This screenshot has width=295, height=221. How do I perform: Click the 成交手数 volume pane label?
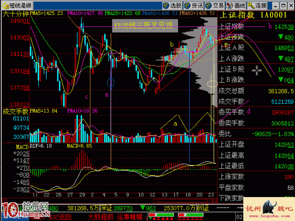(16, 112)
